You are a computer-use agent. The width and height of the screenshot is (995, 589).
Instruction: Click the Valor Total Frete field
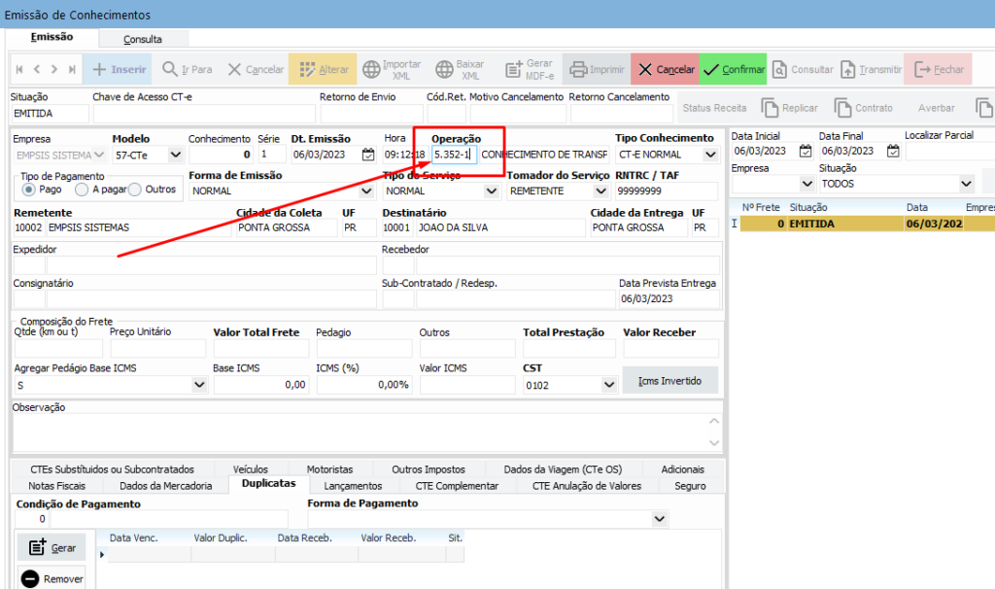(261, 349)
